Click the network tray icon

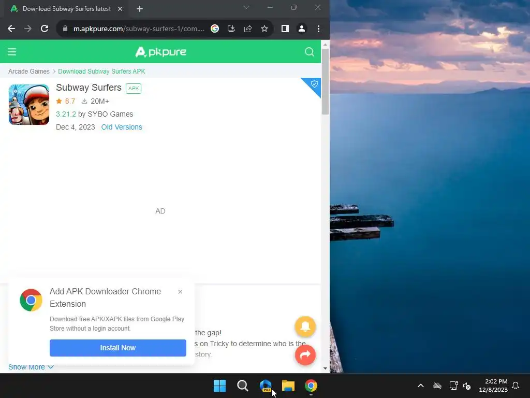pyautogui.click(x=453, y=386)
